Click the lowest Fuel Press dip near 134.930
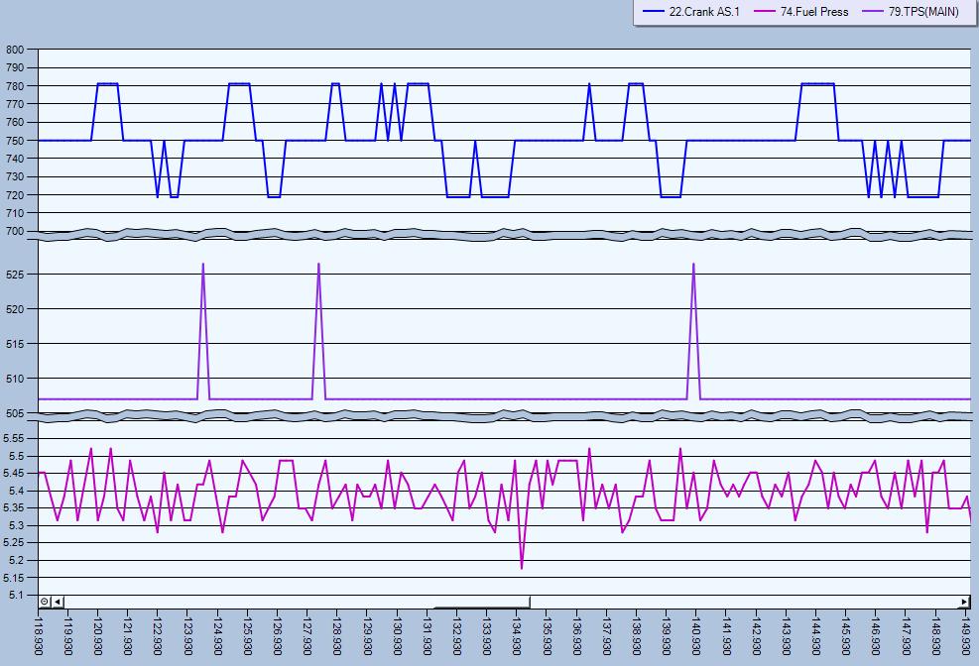 tap(522, 568)
